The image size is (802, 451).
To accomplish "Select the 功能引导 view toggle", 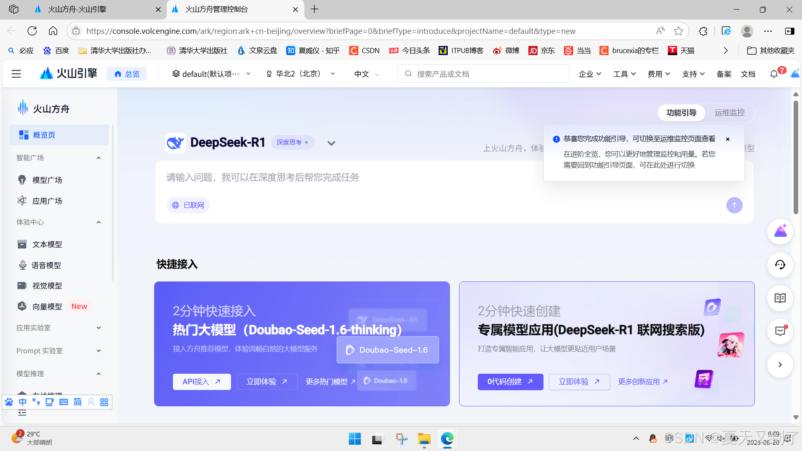I will point(681,113).
